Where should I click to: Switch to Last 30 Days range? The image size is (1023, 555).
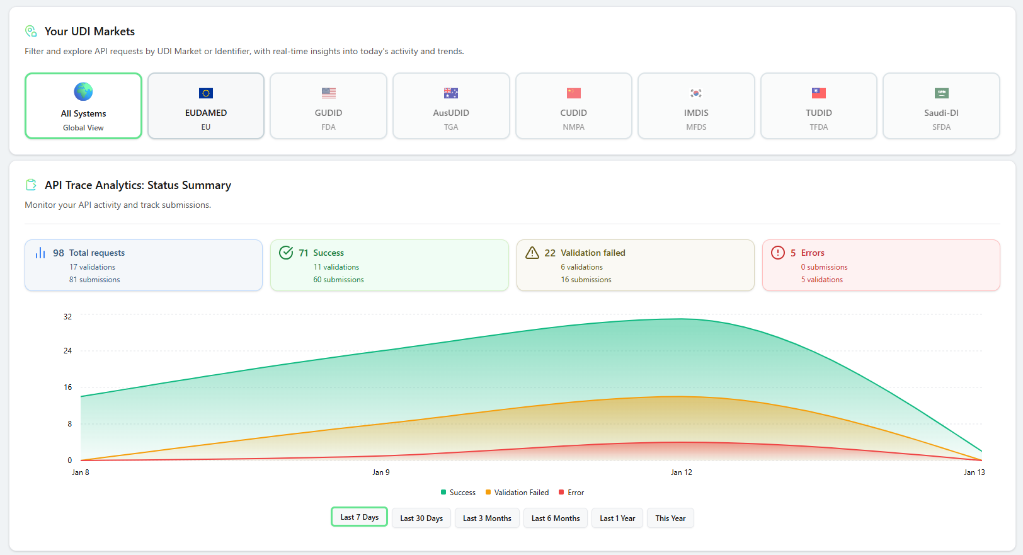(421, 518)
